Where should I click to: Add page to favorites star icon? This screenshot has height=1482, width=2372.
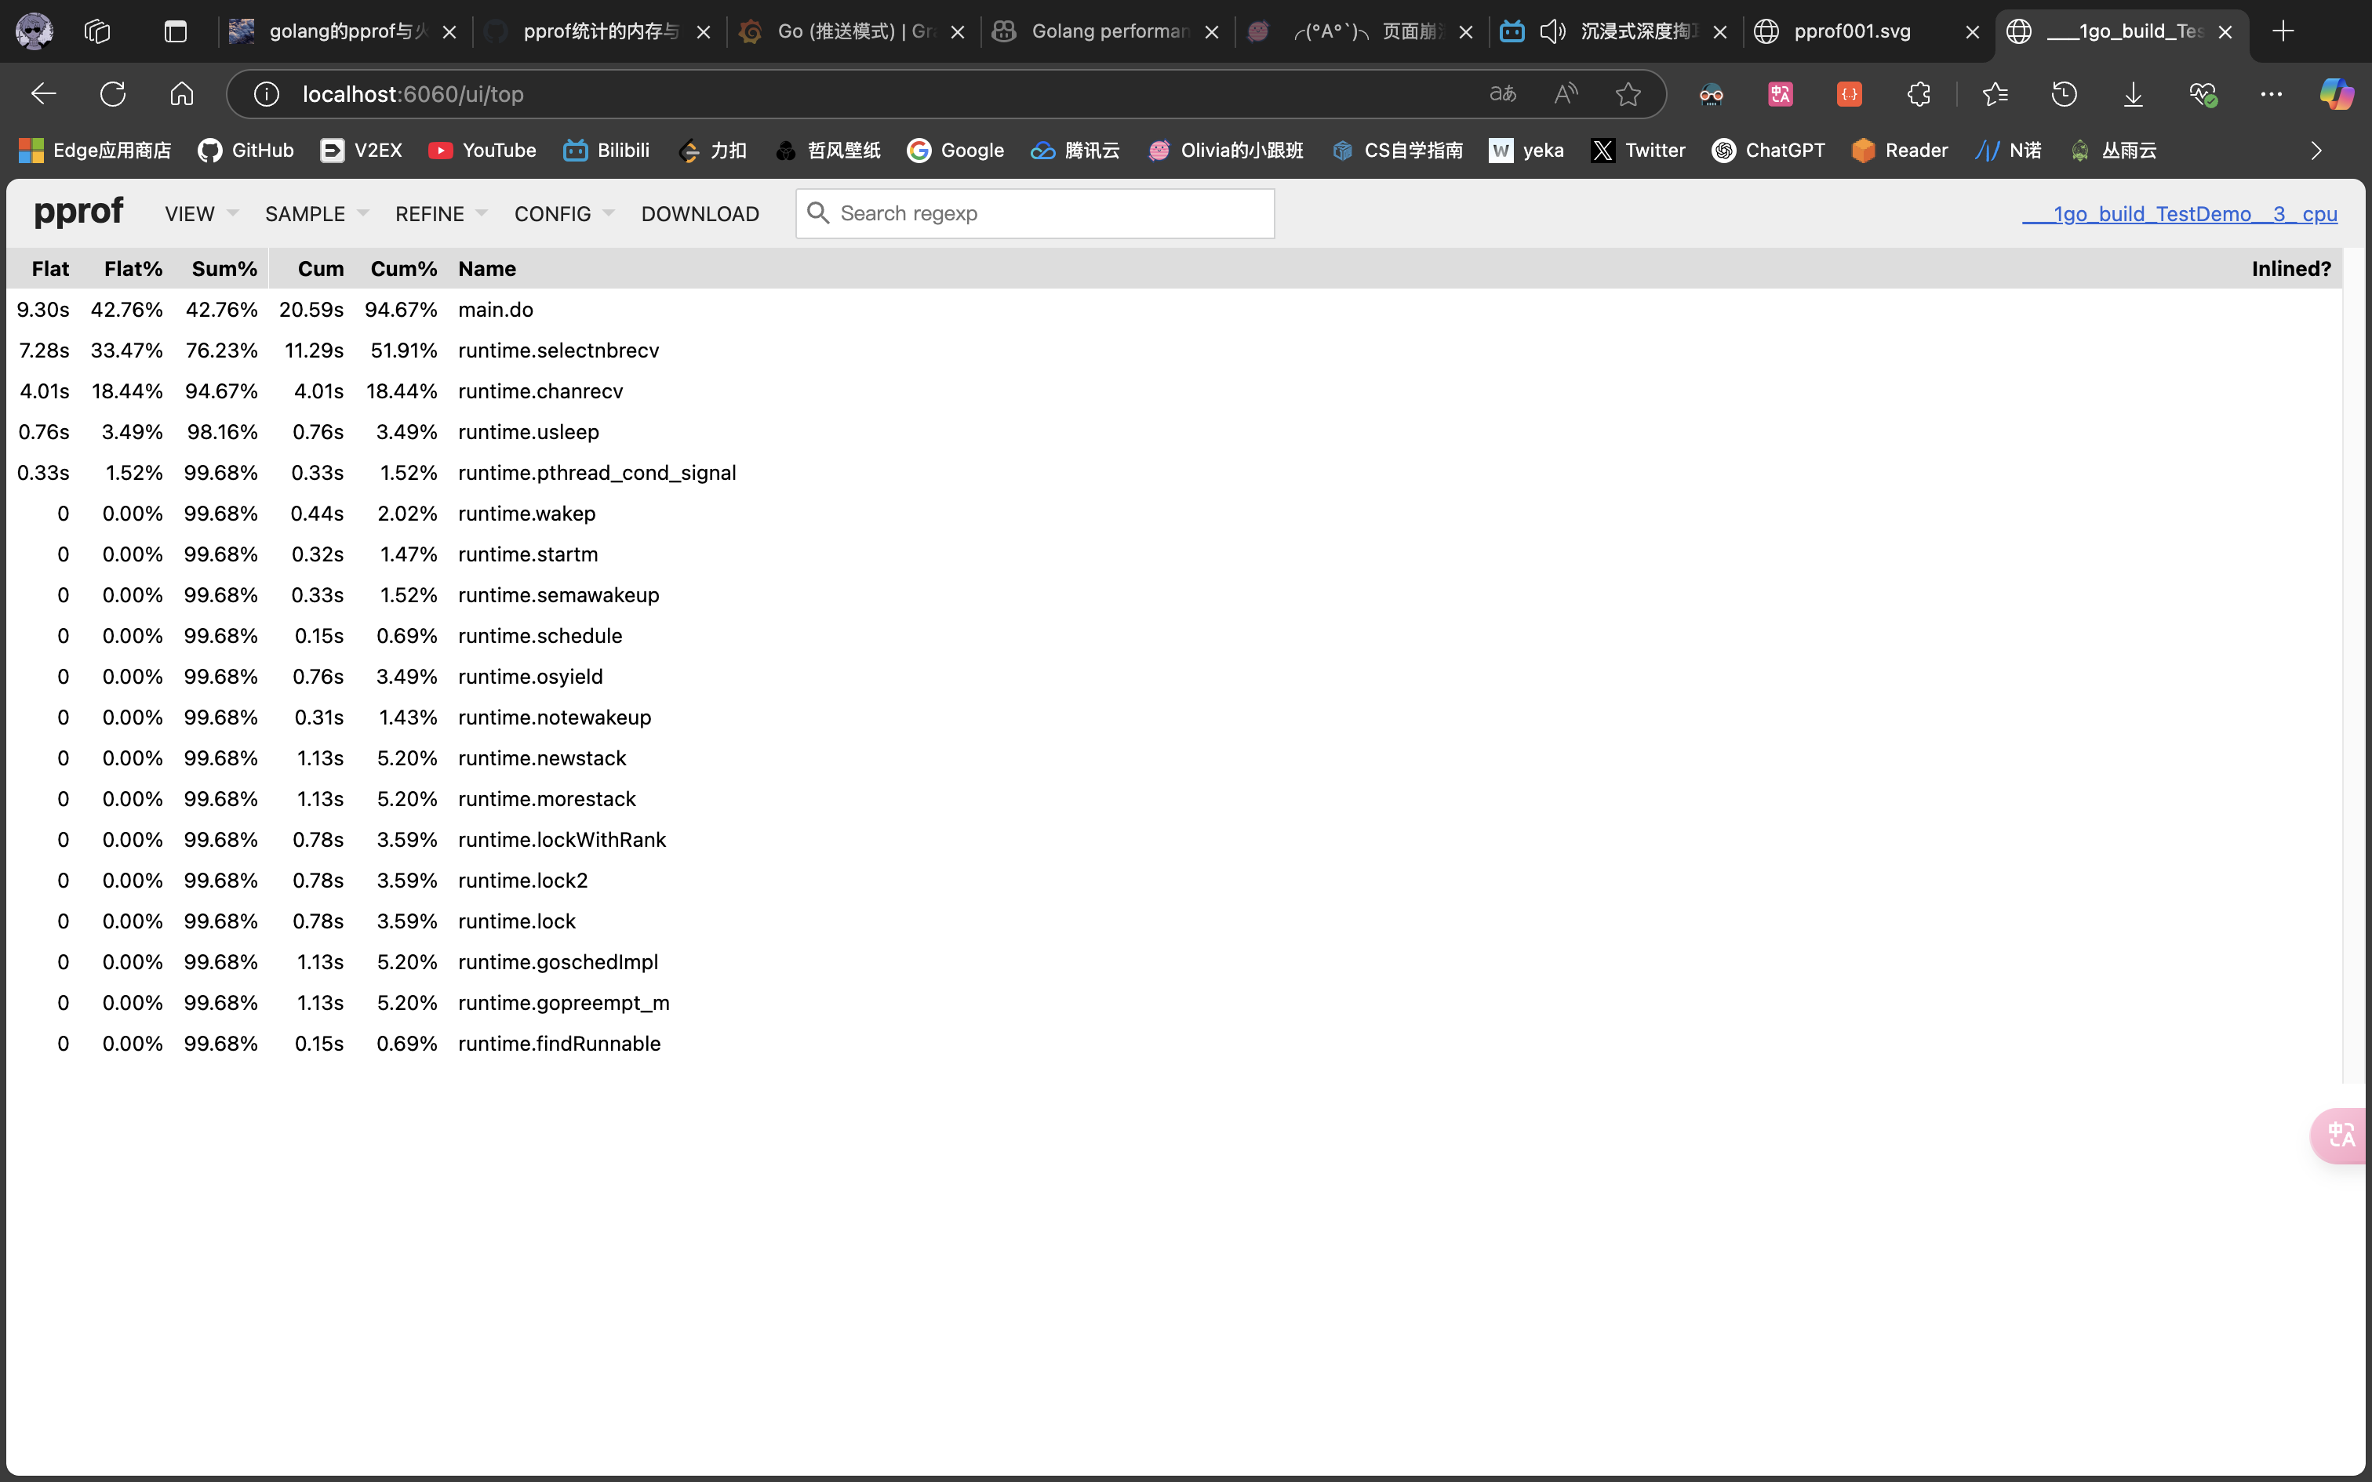[x=1628, y=94]
